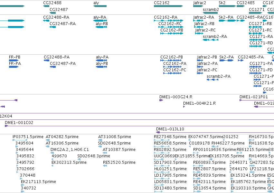The width and height of the screenshot is (274, 193).
Task: Click the Jafrac2-RB transcript
Action: [x=199, y=27]
